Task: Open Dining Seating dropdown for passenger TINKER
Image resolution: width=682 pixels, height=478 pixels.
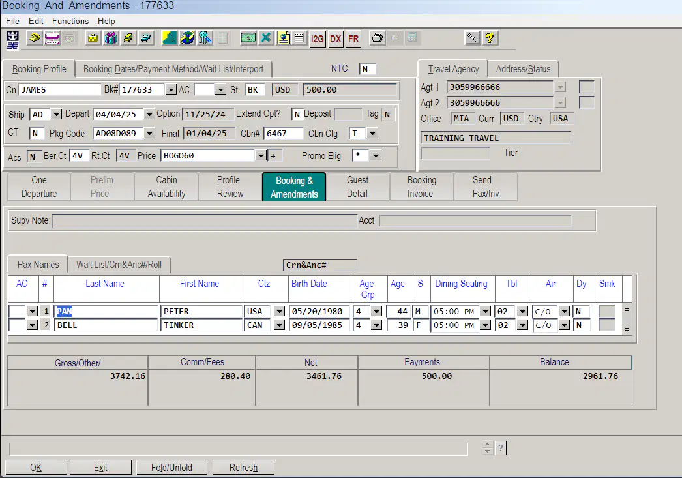Action: [485, 325]
